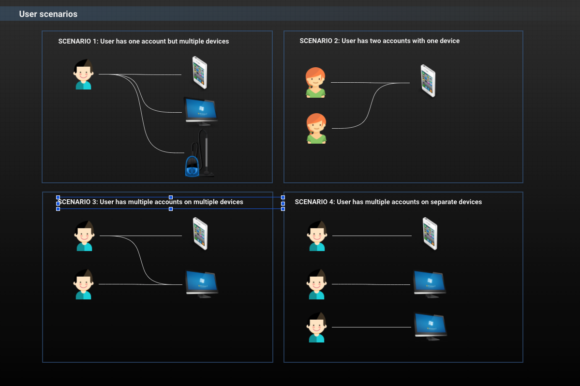Click the smartphone icon in Scenario 2
Screen dimensions: 580x386
tap(428, 81)
